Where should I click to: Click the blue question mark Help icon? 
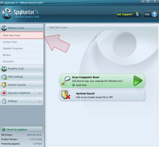point(154,14)
